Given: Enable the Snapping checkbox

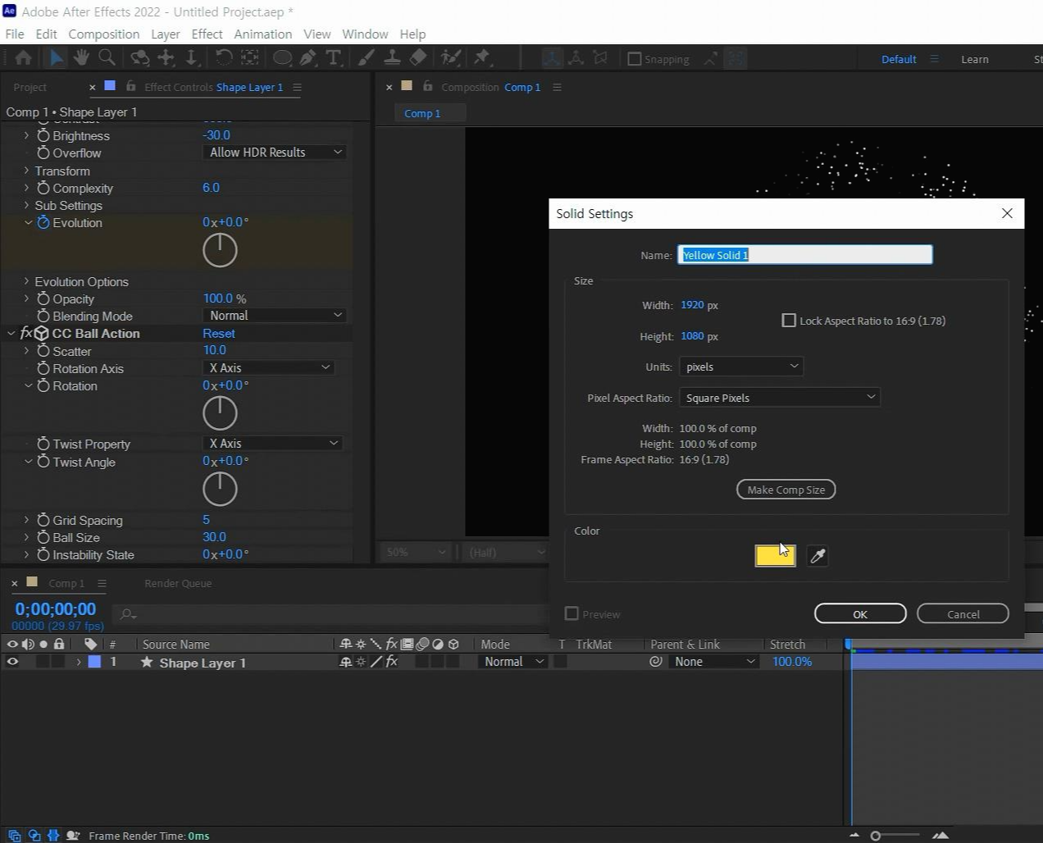Looking at the screenshot, I should [634, 58].
